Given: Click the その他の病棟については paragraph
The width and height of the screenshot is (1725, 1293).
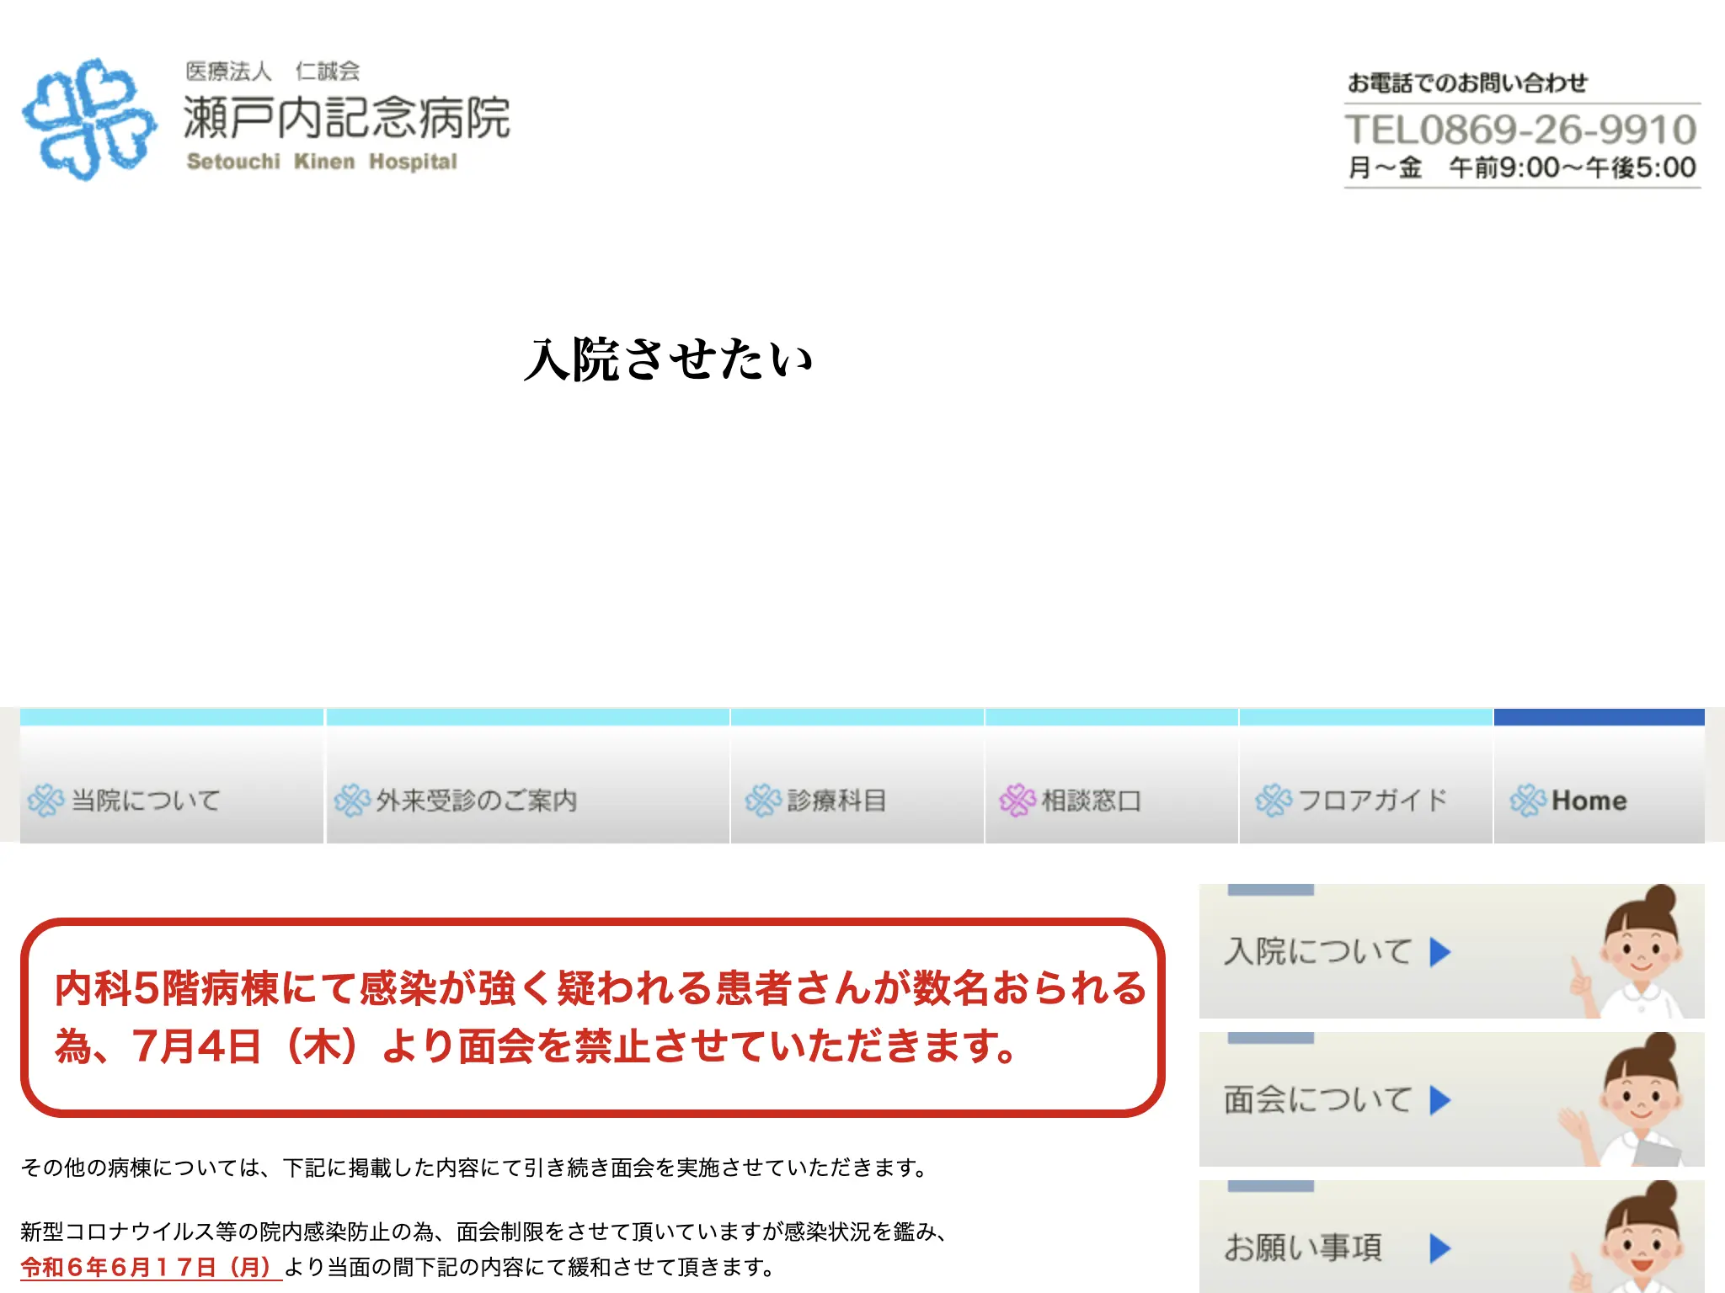Looking at the screenshot, I should click(474, 1168).
